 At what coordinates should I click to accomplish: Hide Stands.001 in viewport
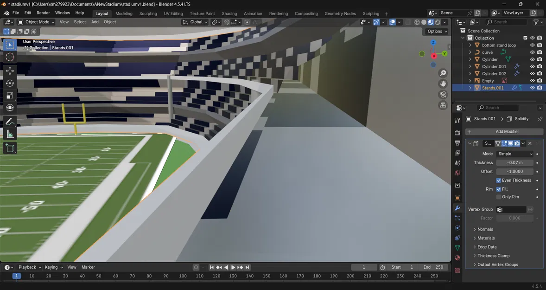tap(532, 88)
